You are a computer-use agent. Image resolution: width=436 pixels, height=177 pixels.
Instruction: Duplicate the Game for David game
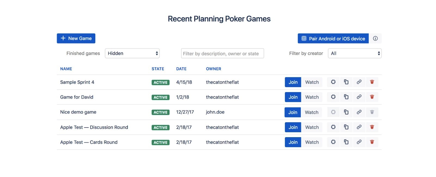coord(346,97)
